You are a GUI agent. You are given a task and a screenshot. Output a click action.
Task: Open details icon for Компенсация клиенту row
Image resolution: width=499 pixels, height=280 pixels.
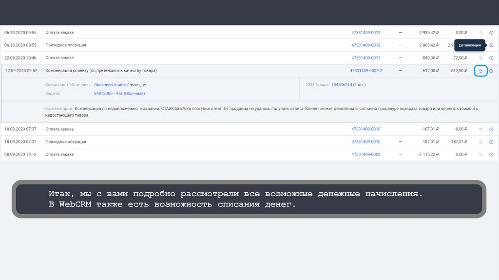[491, 71]
